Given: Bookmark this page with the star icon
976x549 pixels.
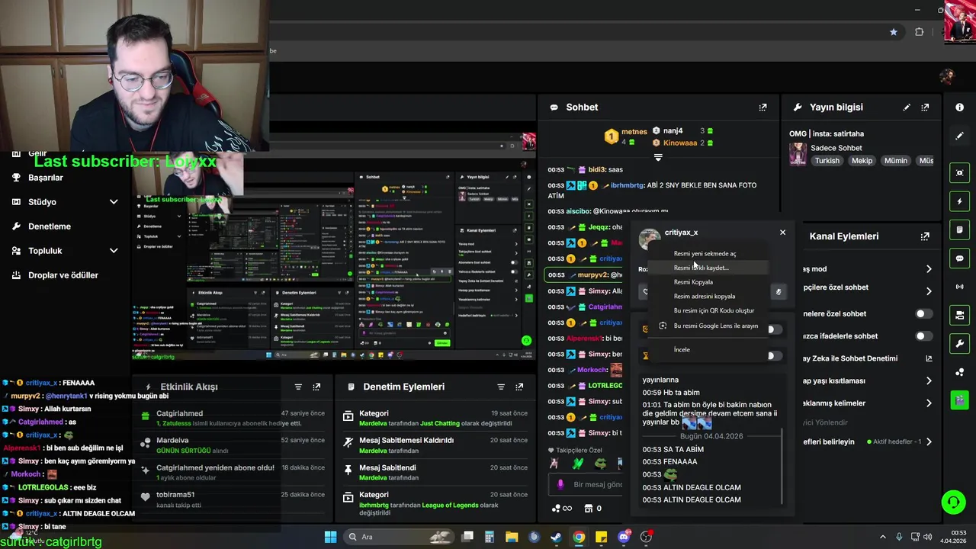Looking at the screenshot, I should coord(894,32).
